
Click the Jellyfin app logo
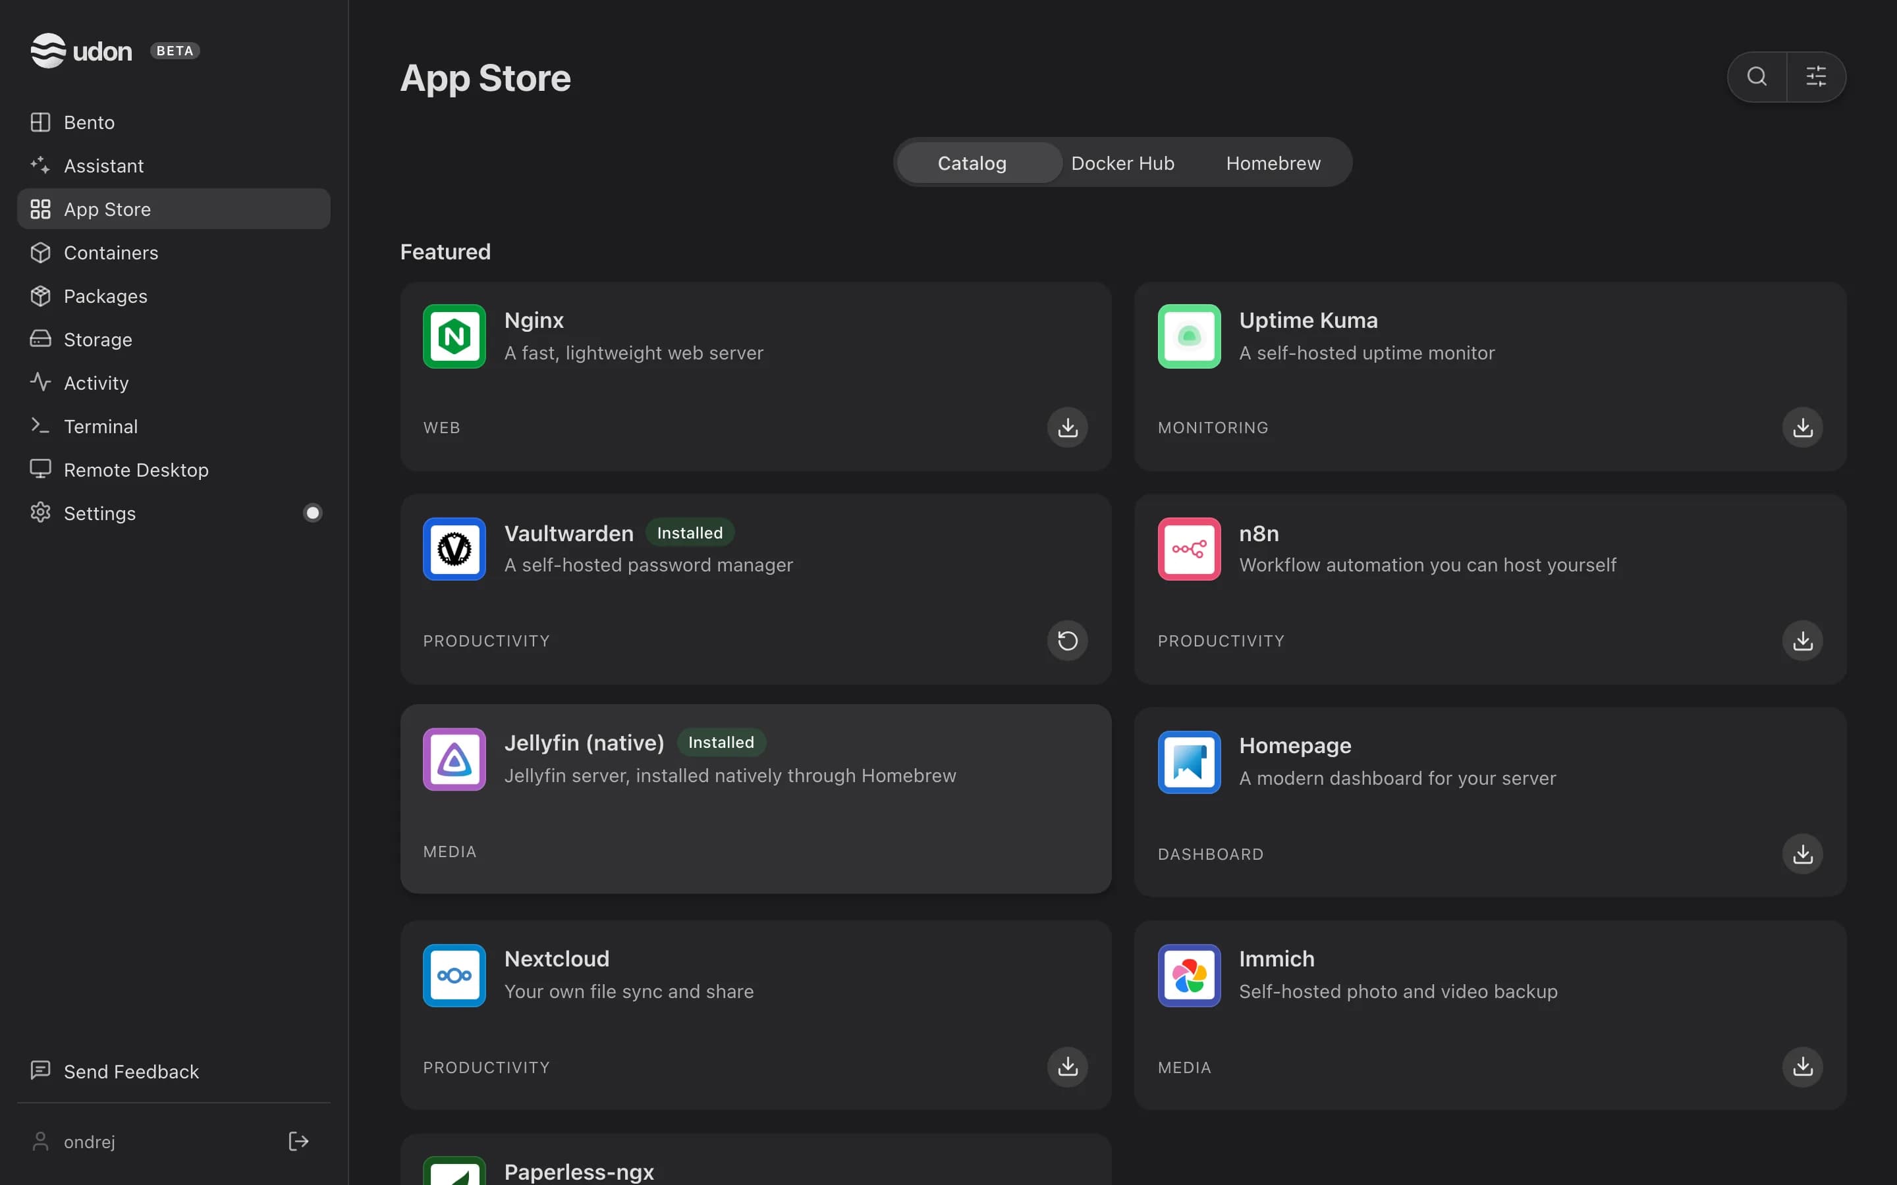point(454,760)
